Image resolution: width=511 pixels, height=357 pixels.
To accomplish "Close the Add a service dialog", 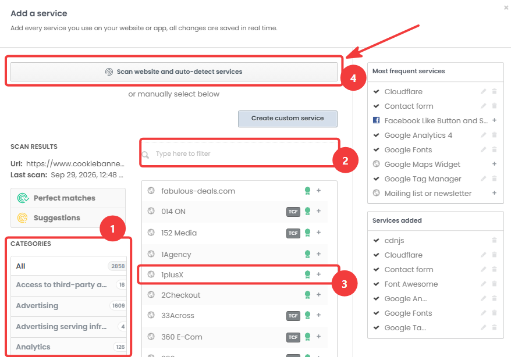I will click(506, 8).
